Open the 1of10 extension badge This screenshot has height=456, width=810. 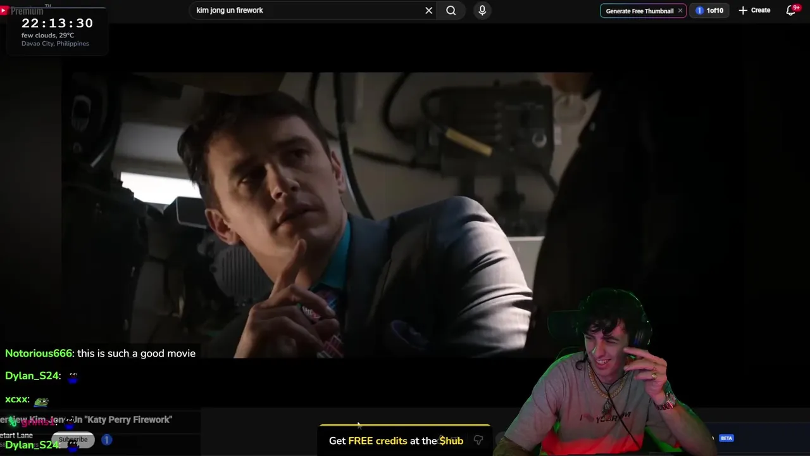click(x=709, y=11)
